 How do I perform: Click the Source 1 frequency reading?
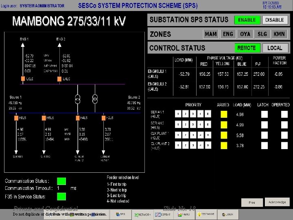click(x=15, y=103)
